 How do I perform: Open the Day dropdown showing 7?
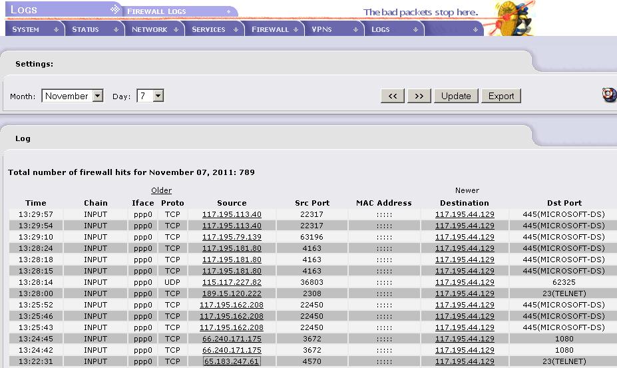150,96
